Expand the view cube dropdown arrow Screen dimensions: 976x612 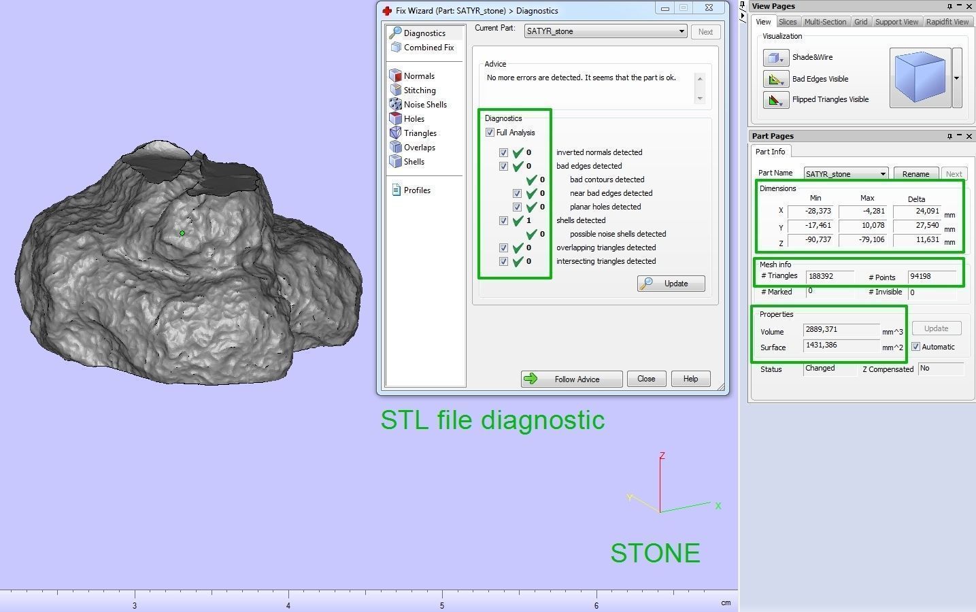pos(957,78)
